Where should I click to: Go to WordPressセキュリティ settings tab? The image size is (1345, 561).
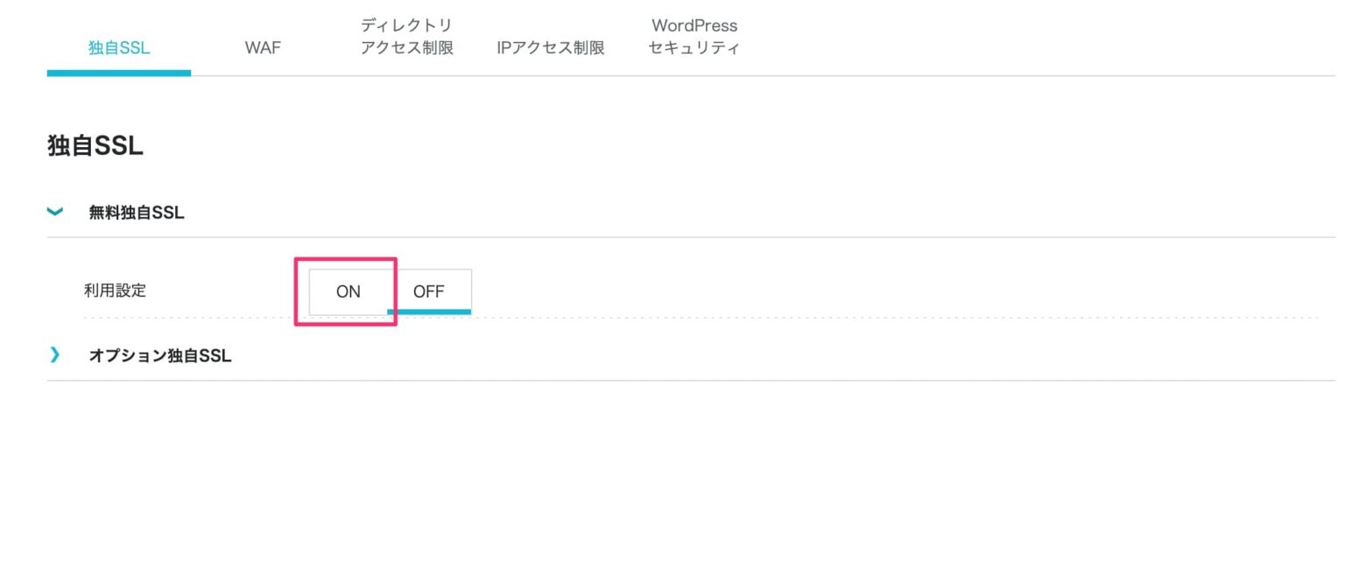[694, 37]
